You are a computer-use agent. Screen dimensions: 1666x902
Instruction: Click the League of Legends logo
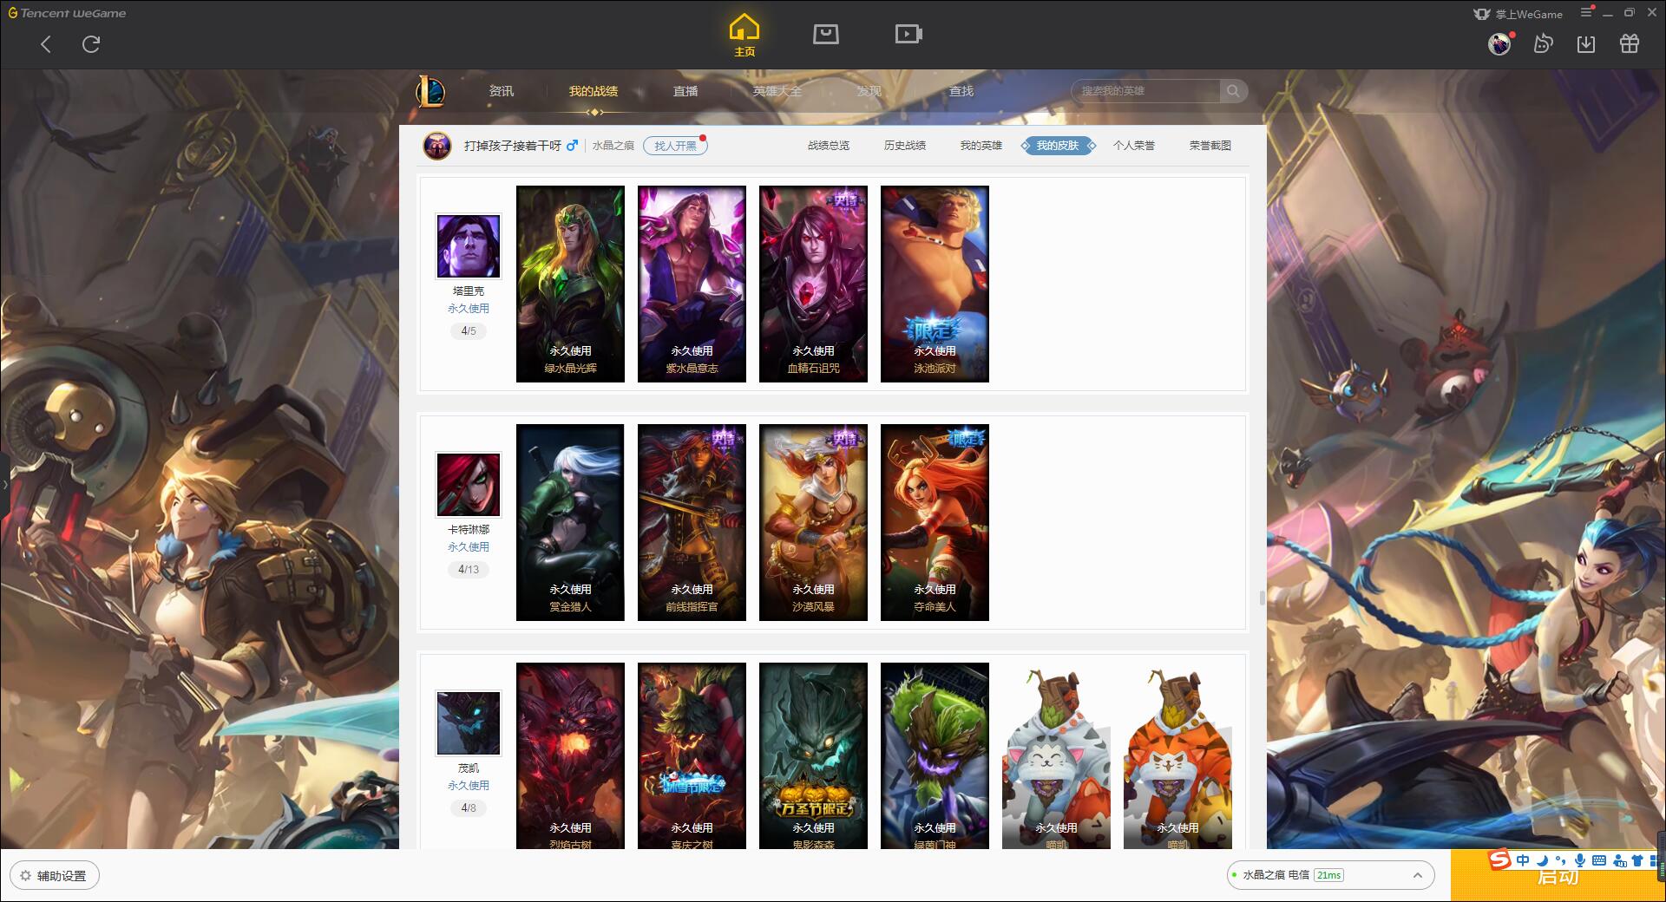(x=430, y=91)
